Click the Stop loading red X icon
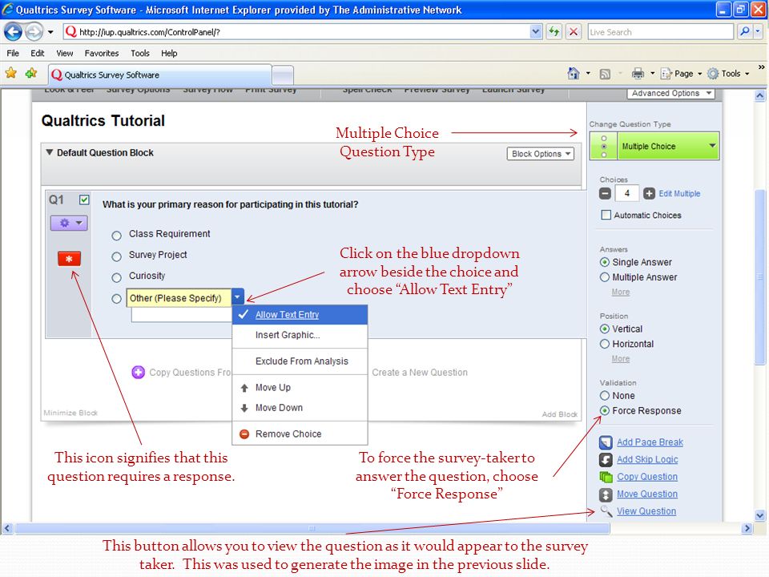The width and height of the screenshot is (769, 577). [x=573, y=32]
